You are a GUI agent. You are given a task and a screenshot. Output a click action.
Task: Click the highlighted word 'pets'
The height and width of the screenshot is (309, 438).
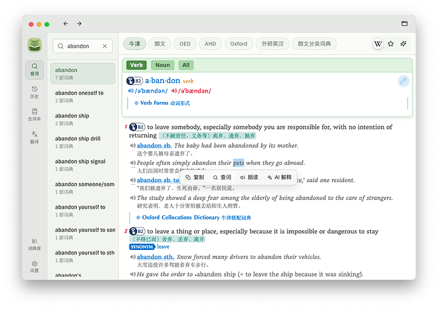tap(239, 163)
